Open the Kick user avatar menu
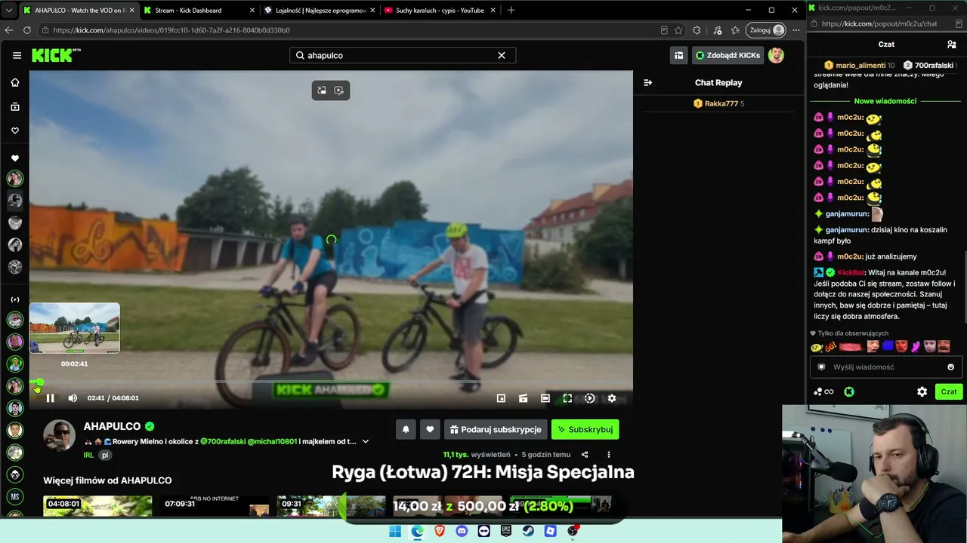This screenshot has height=543, width=967. (776, 55)
